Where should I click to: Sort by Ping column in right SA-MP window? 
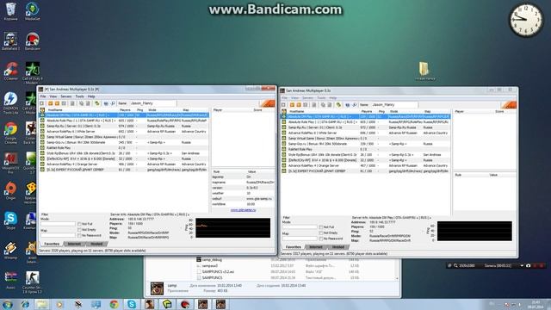click(382, 111)
